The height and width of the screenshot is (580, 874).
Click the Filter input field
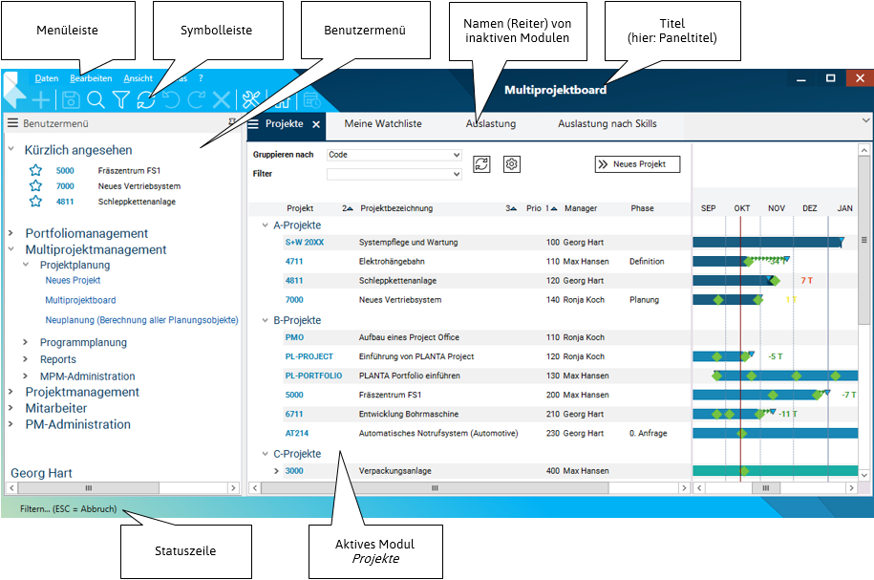[394, 174]
